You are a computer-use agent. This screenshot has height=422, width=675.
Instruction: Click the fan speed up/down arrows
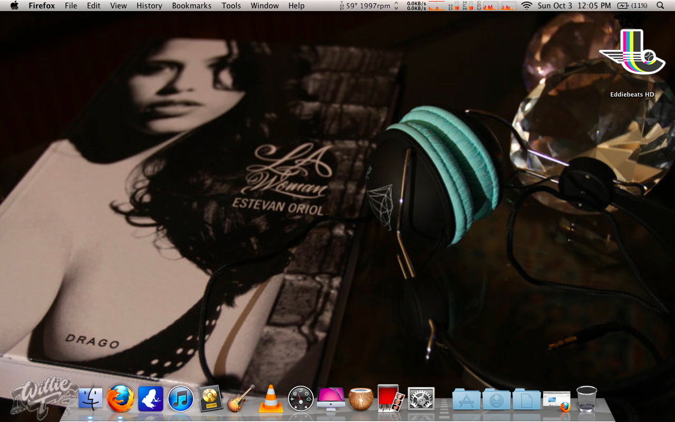[x=396, y=6]
